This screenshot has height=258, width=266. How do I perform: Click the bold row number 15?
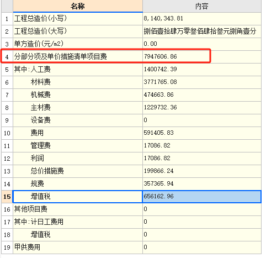(x=7, y=197)
